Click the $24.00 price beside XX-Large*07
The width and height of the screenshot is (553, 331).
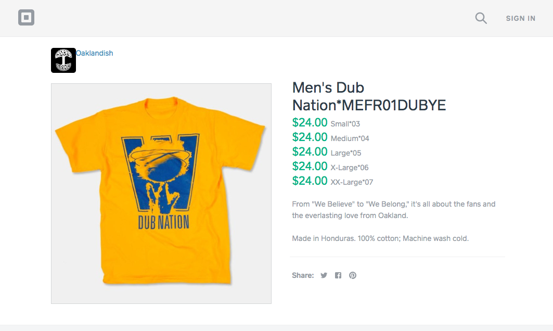pos(310,181)
